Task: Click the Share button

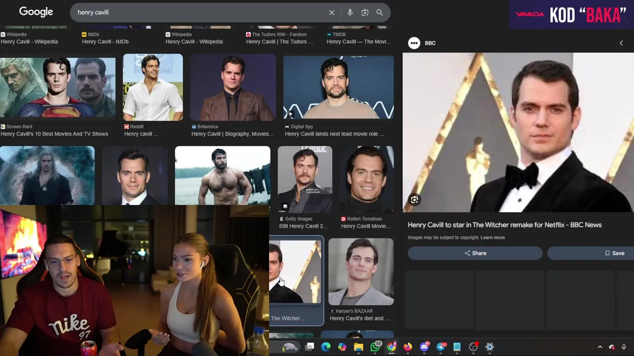Action: (475, 253)
